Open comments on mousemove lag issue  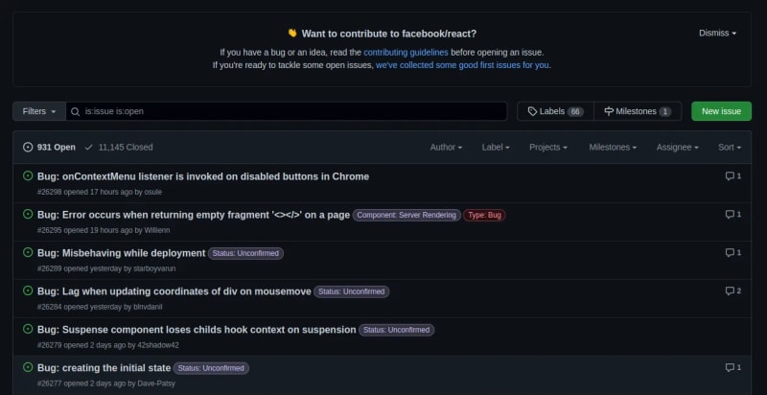732,290
